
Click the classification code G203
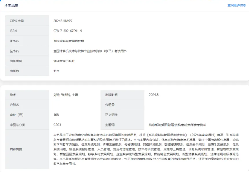[x=57, y=125]
